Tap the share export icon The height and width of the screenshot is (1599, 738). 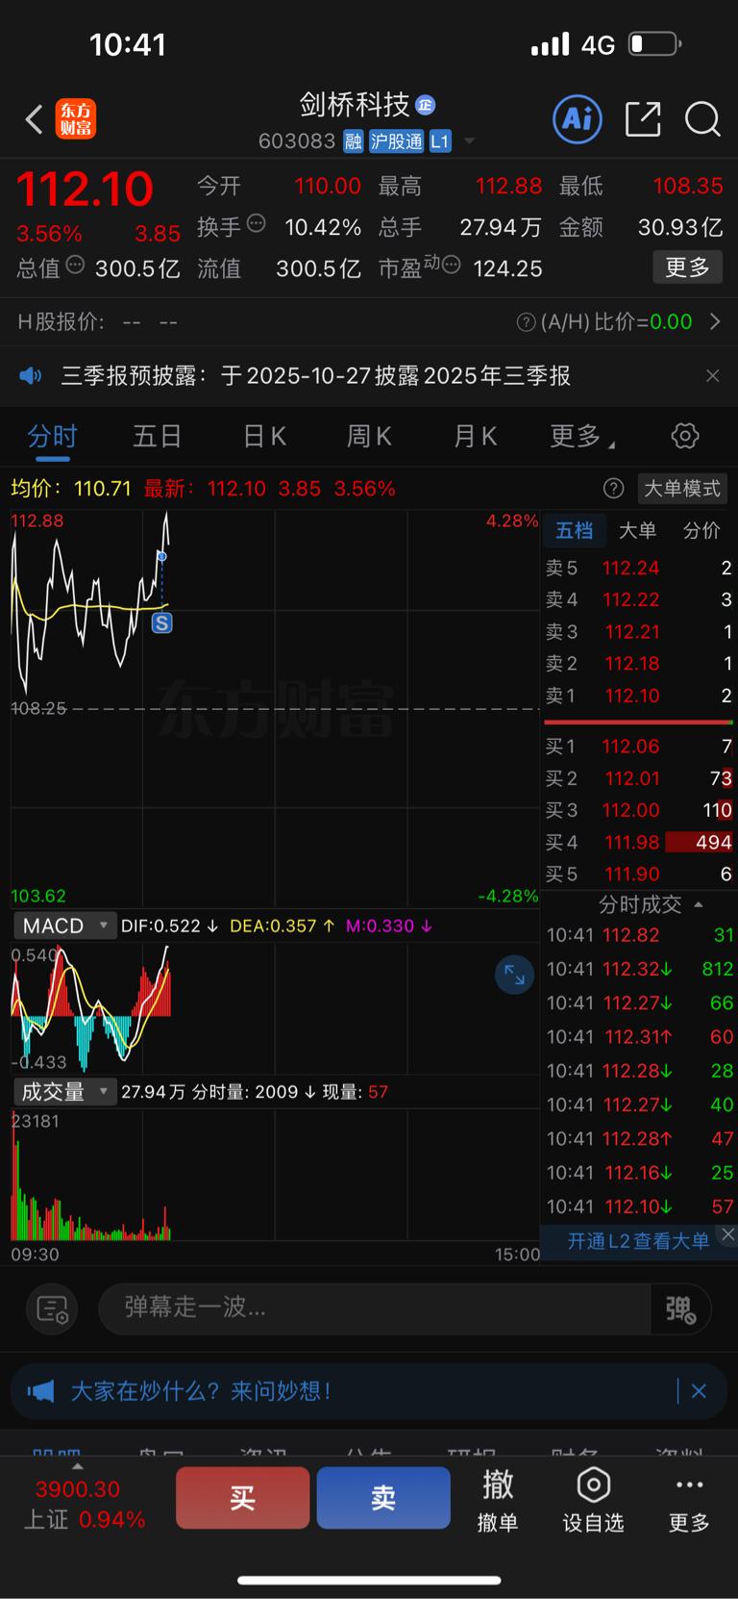[643, 119]
